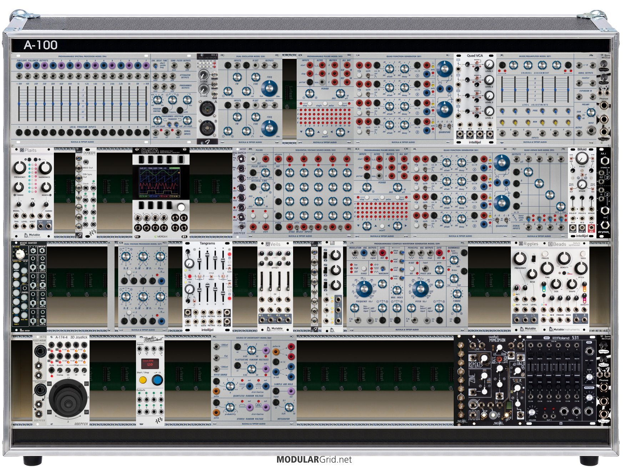Select the FOLD knob on Bifold
Image resolution: width=629 pixels, height=467 pixels.
point(582,158)
